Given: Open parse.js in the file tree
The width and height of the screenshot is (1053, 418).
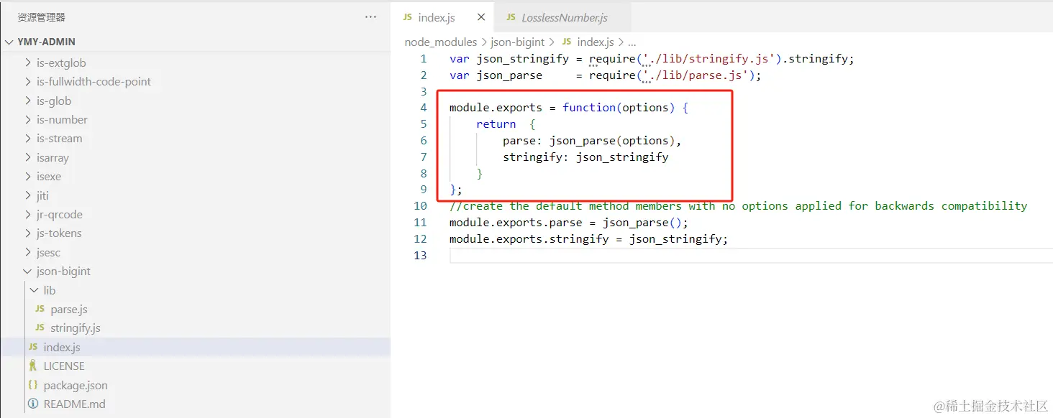Looking at the screenshot, I should coord(69,310).
